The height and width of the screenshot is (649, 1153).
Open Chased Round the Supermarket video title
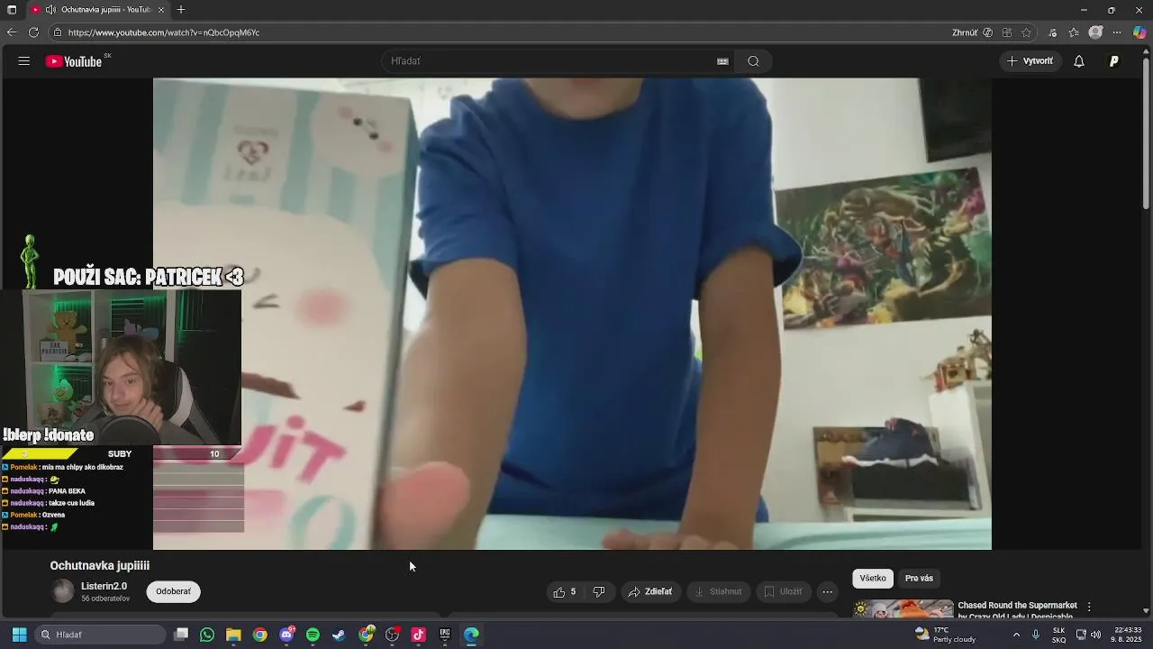[1017, 611]
